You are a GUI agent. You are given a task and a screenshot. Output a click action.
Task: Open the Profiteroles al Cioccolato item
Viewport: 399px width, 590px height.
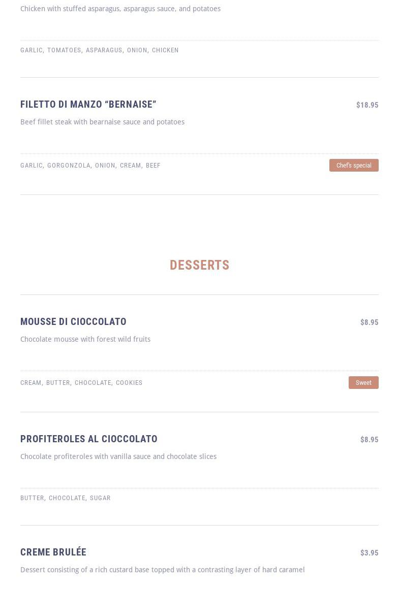click(x=89, y=439)
